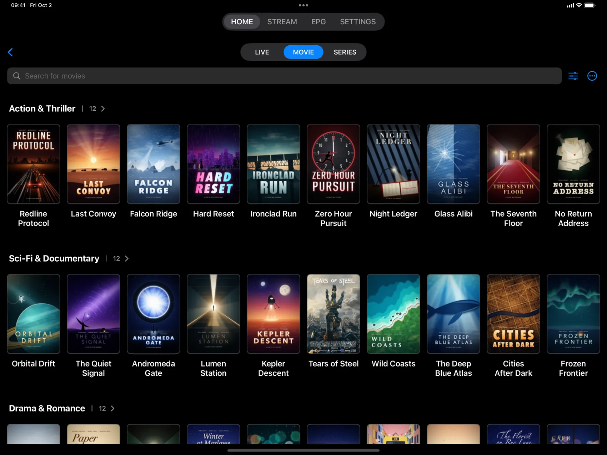Viewport: 607px width, 455px height.
Task: Open the Zero Hour Pursuit poster
Action: (333, 164)
